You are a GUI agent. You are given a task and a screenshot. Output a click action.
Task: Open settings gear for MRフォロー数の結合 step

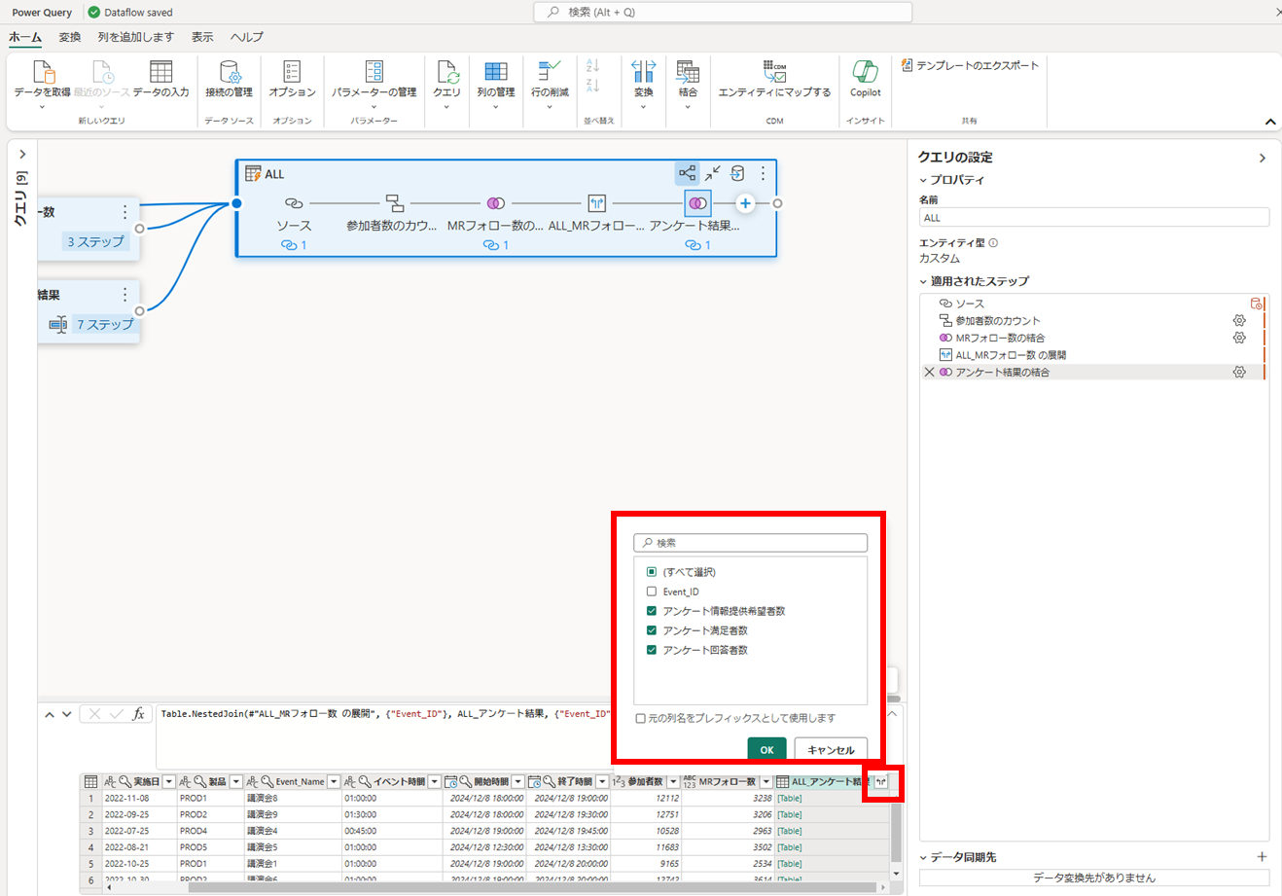pos(1239,338)
